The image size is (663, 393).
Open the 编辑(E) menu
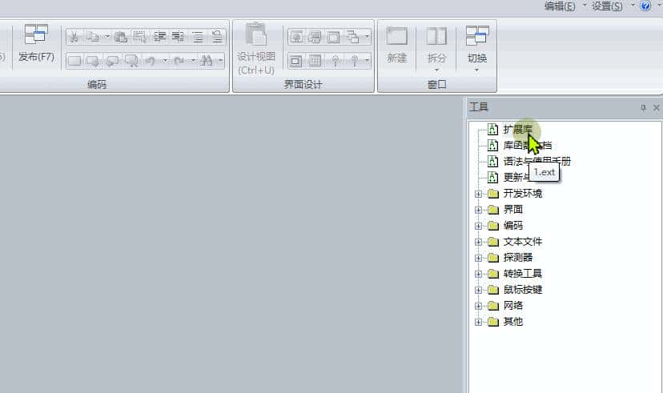click(x=560, y=6)
